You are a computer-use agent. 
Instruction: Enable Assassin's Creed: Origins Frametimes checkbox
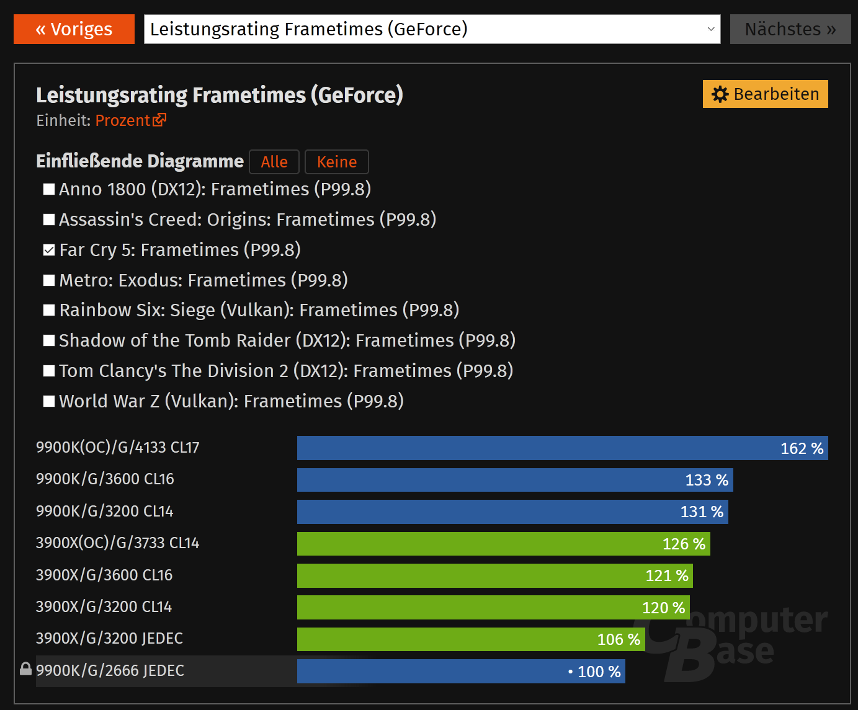(49, 220)
